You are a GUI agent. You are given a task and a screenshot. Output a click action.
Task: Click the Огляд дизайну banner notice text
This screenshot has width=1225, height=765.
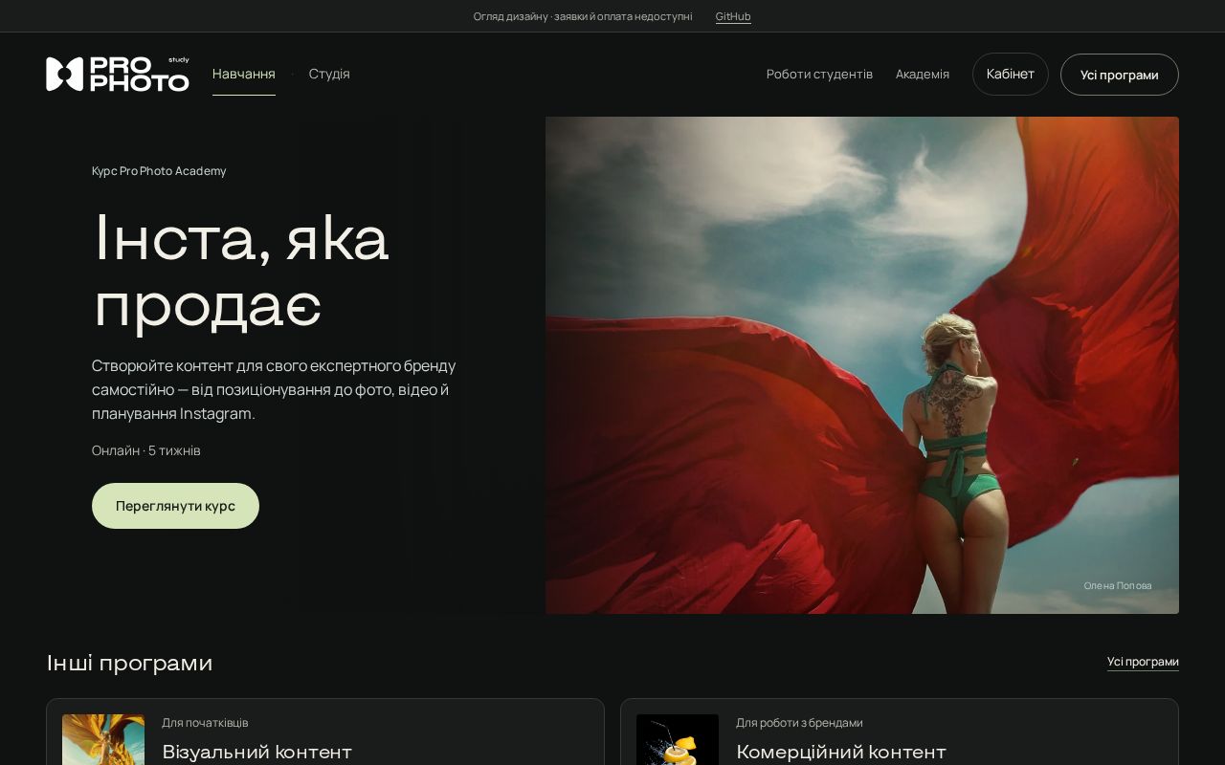click(583, 16)
